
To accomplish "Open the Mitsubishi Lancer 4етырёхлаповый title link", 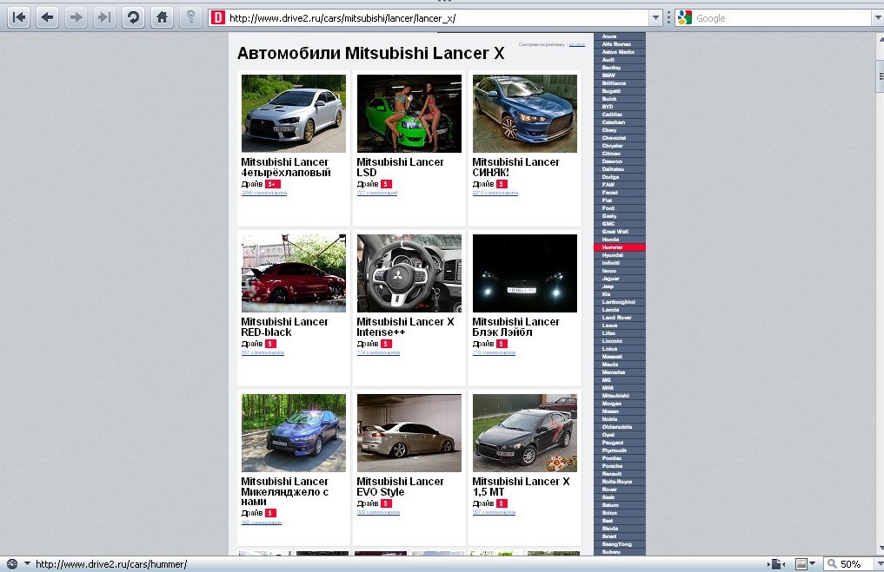I will 286,168.
